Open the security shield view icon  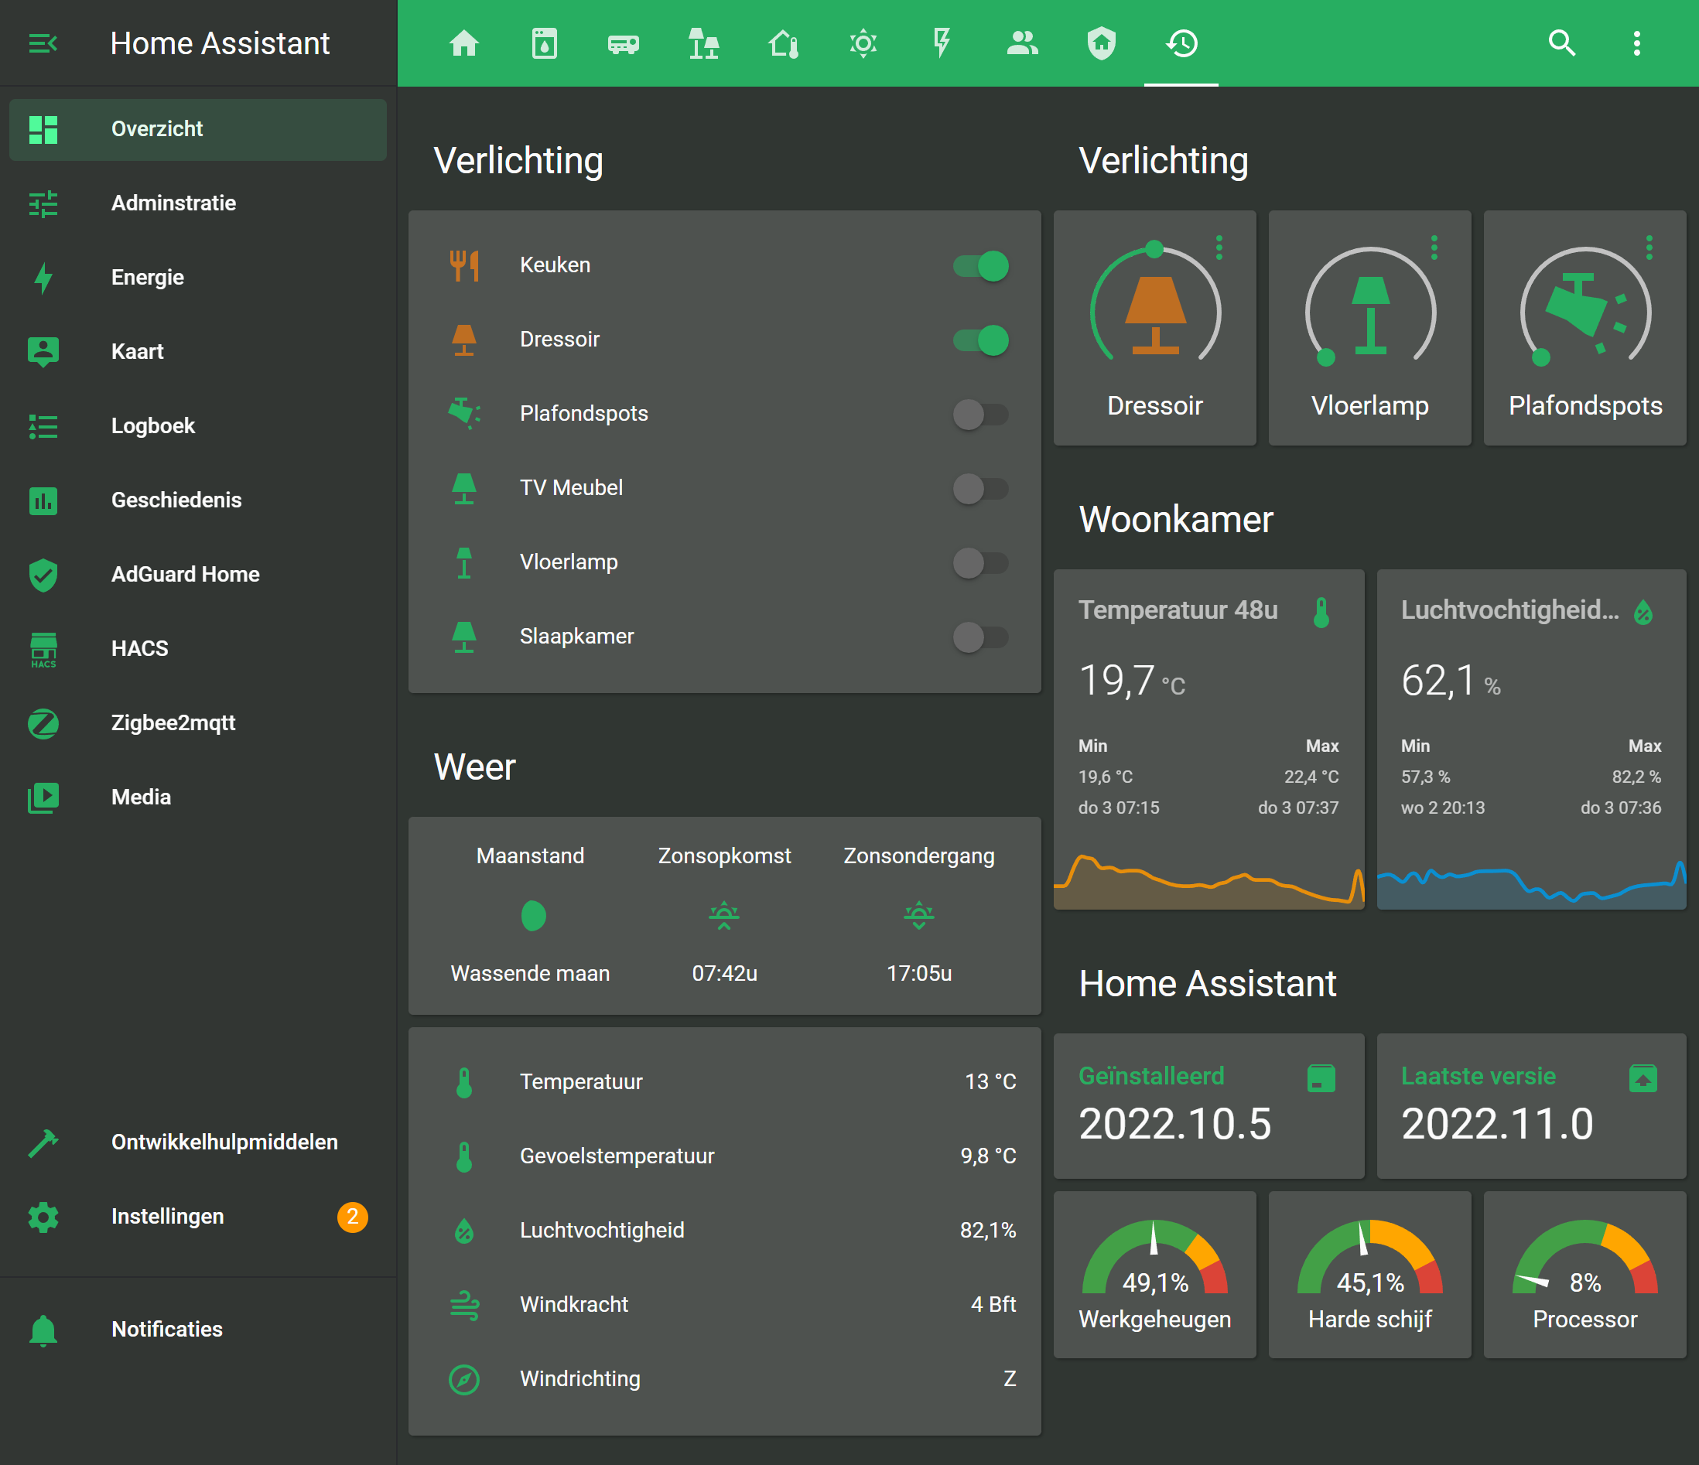(x=1101, y=43)
